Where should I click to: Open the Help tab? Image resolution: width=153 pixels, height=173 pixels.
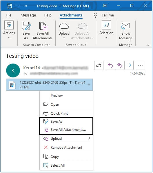48,15
